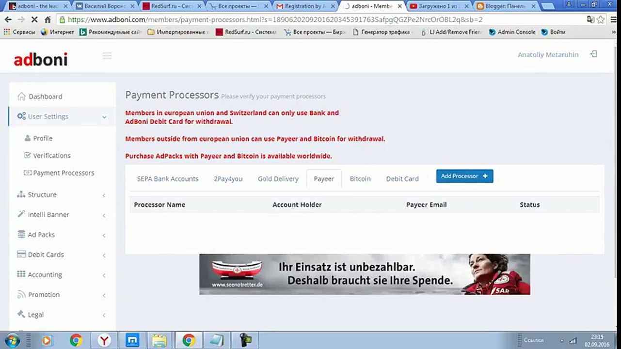Collapse the User Settings section chevron
The height and width of the screenshot is (349, 621).
104,117
